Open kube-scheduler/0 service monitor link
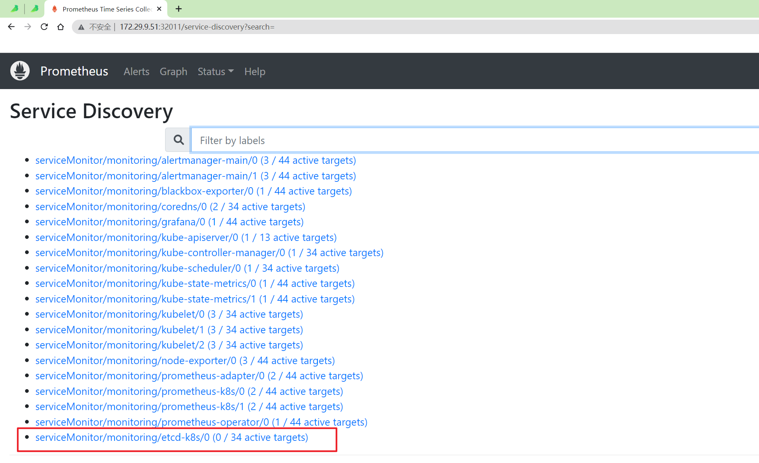 click(x=187, y=268)
